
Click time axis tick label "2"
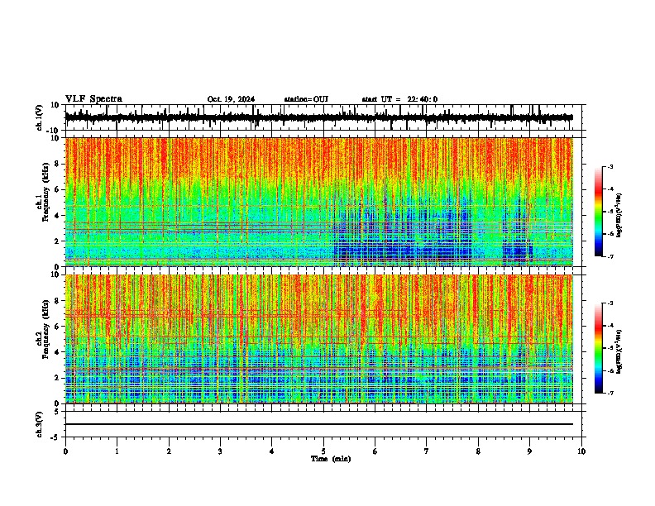click(x=169, y=451)
